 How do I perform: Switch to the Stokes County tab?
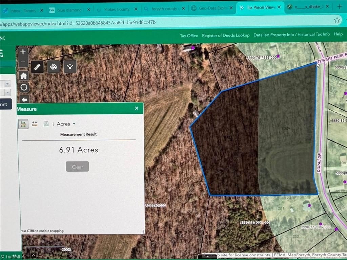click(x=117, y=9)
